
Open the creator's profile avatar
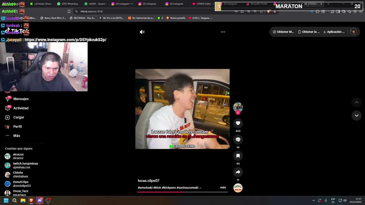(238, 107)
